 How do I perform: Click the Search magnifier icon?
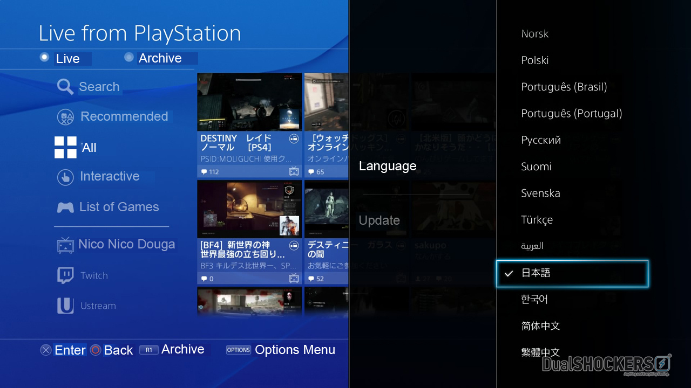(x=65, y=87)
